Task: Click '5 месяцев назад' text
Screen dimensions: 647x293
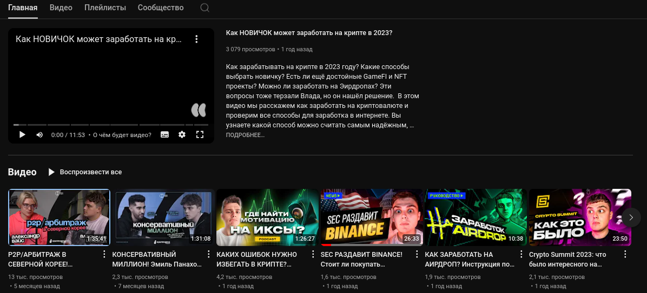Action: [x=37, y=286]
